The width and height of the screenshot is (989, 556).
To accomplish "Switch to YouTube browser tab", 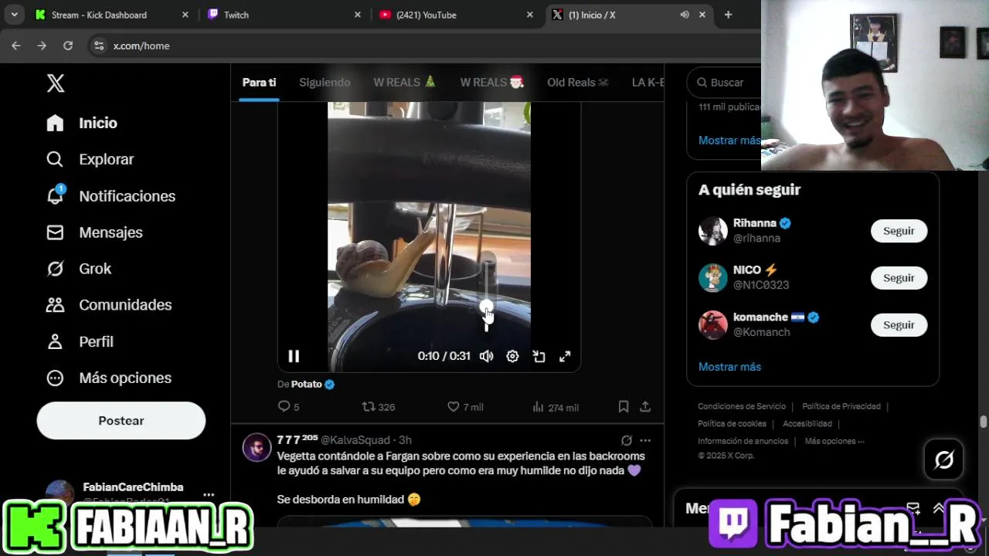I will [457, 15].
